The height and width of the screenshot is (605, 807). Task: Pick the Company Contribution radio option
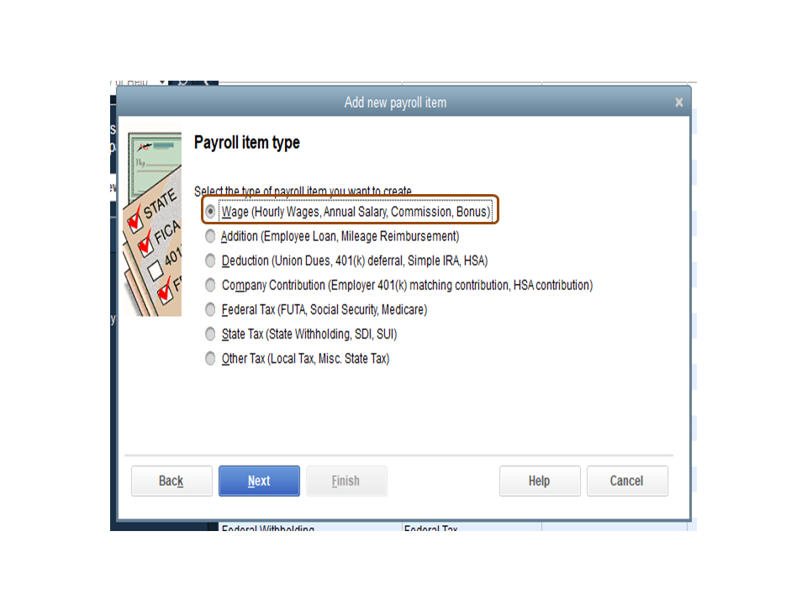(x=210, y=285)
